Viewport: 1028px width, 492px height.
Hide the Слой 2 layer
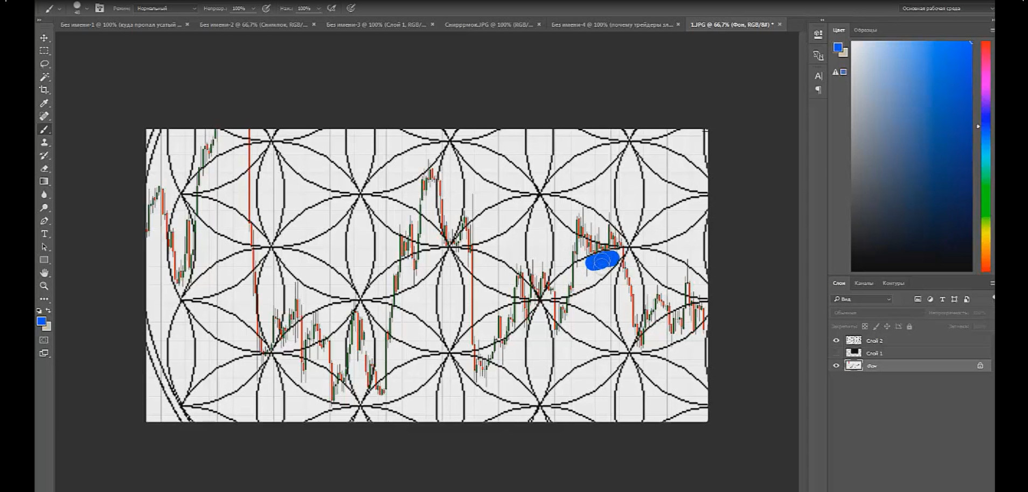[x=836, y=341]
